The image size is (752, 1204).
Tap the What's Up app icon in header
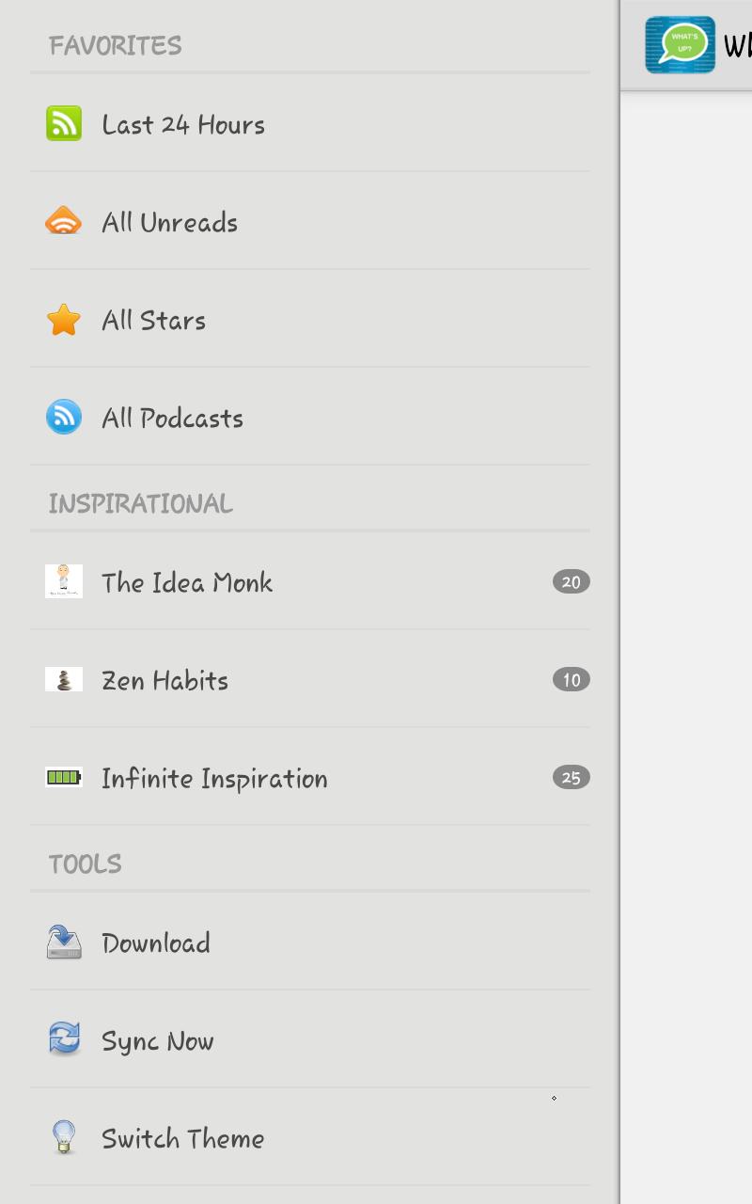(680, 44)
